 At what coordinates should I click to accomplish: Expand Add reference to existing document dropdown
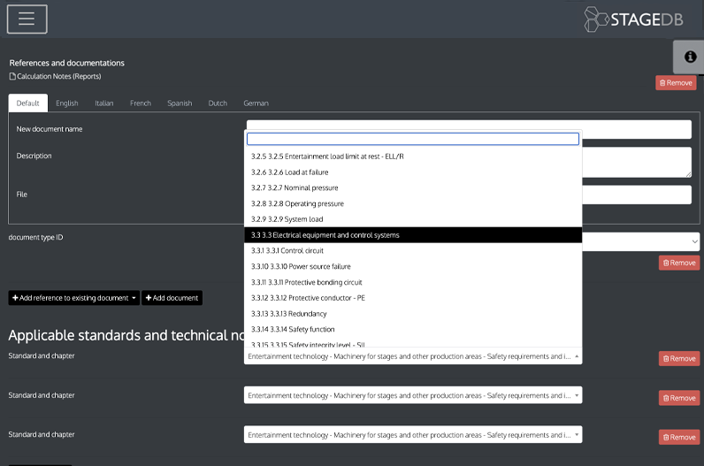pyautogui.click(x=73, y=298)
